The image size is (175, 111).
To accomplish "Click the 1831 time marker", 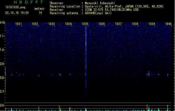I will 18,24.
